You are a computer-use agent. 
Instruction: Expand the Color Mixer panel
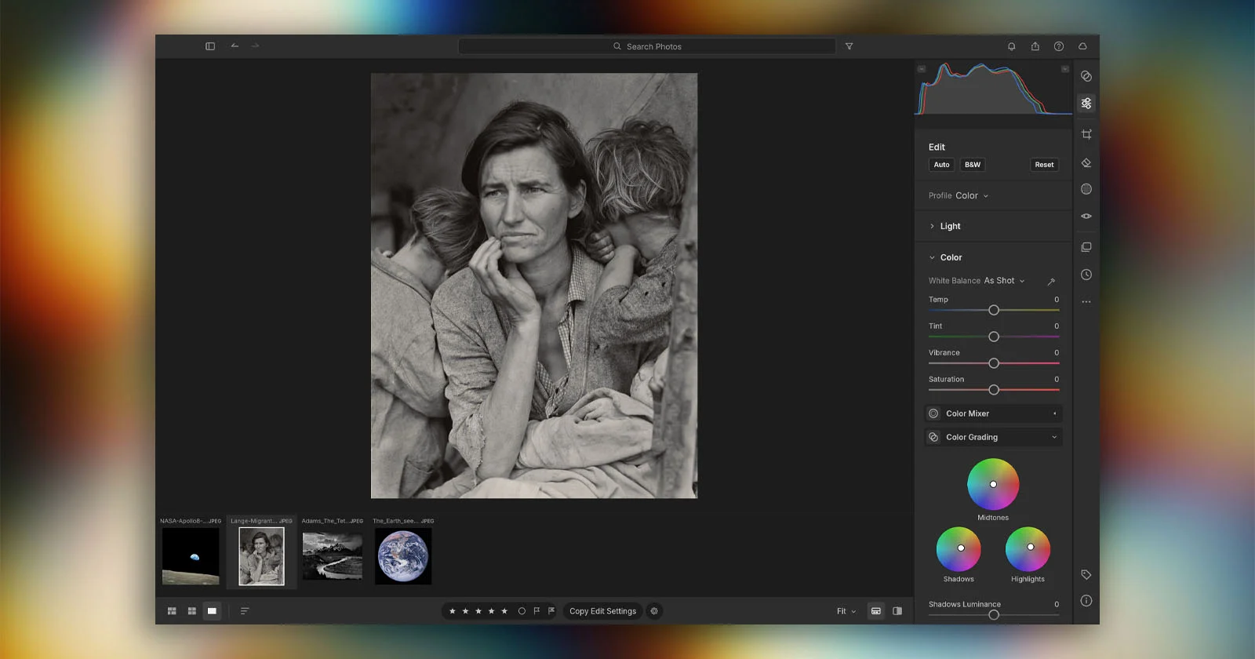coord(993,413)
